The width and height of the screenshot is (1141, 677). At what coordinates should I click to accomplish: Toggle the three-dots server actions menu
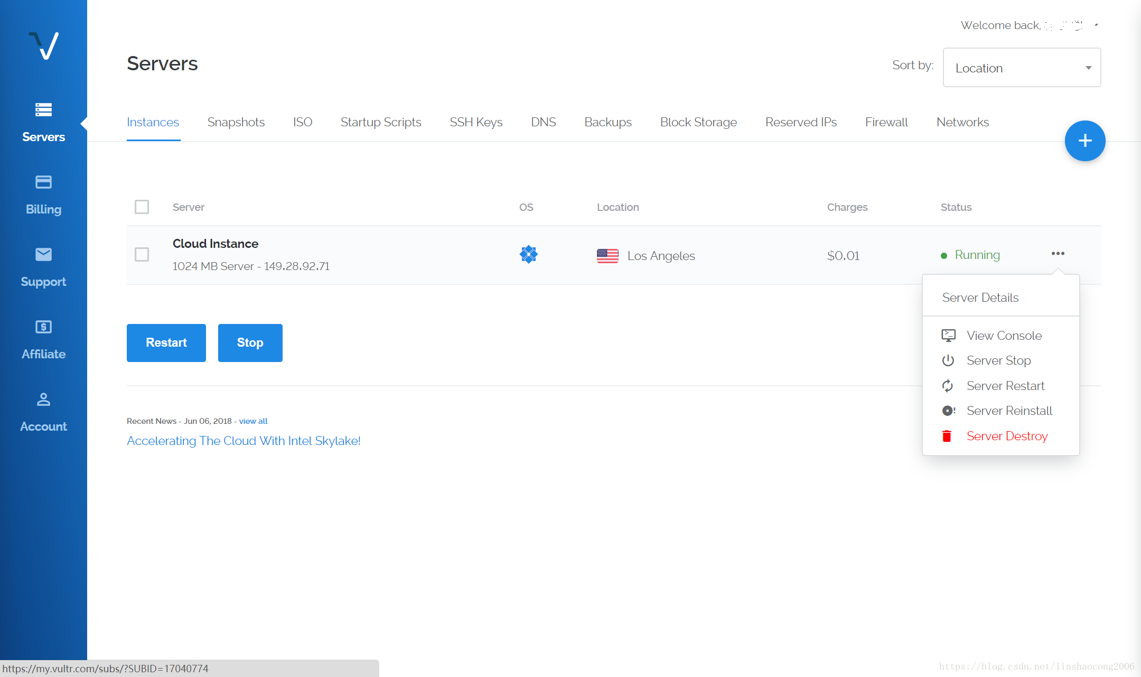point(1058,254)
